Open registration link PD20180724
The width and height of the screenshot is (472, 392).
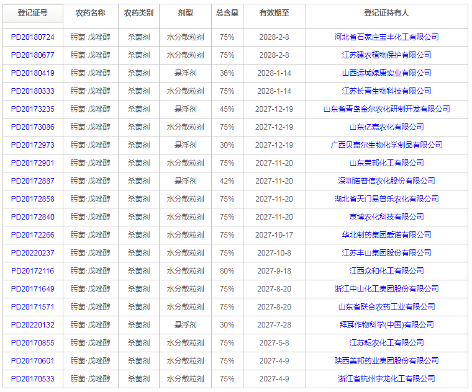tap(32, 37)
